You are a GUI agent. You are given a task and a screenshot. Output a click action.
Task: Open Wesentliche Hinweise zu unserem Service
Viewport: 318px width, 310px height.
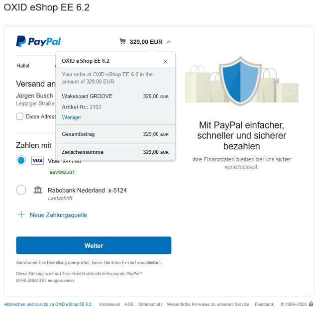(208, 305)
